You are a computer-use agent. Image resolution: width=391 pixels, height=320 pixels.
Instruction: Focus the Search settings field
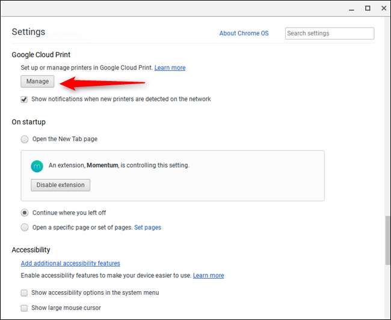tap(329, 34)
